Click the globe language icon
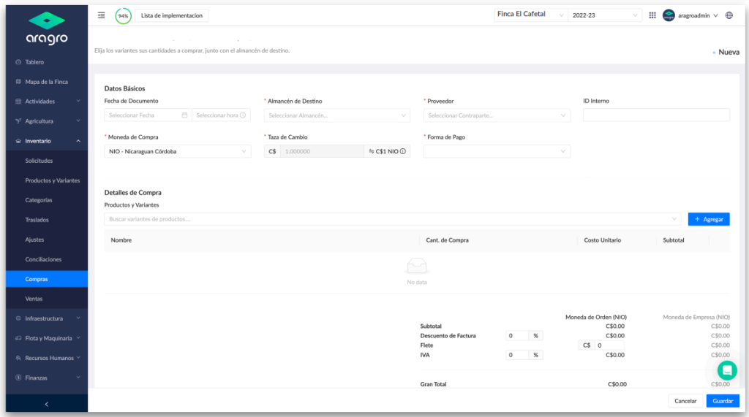 coord(729,15)
